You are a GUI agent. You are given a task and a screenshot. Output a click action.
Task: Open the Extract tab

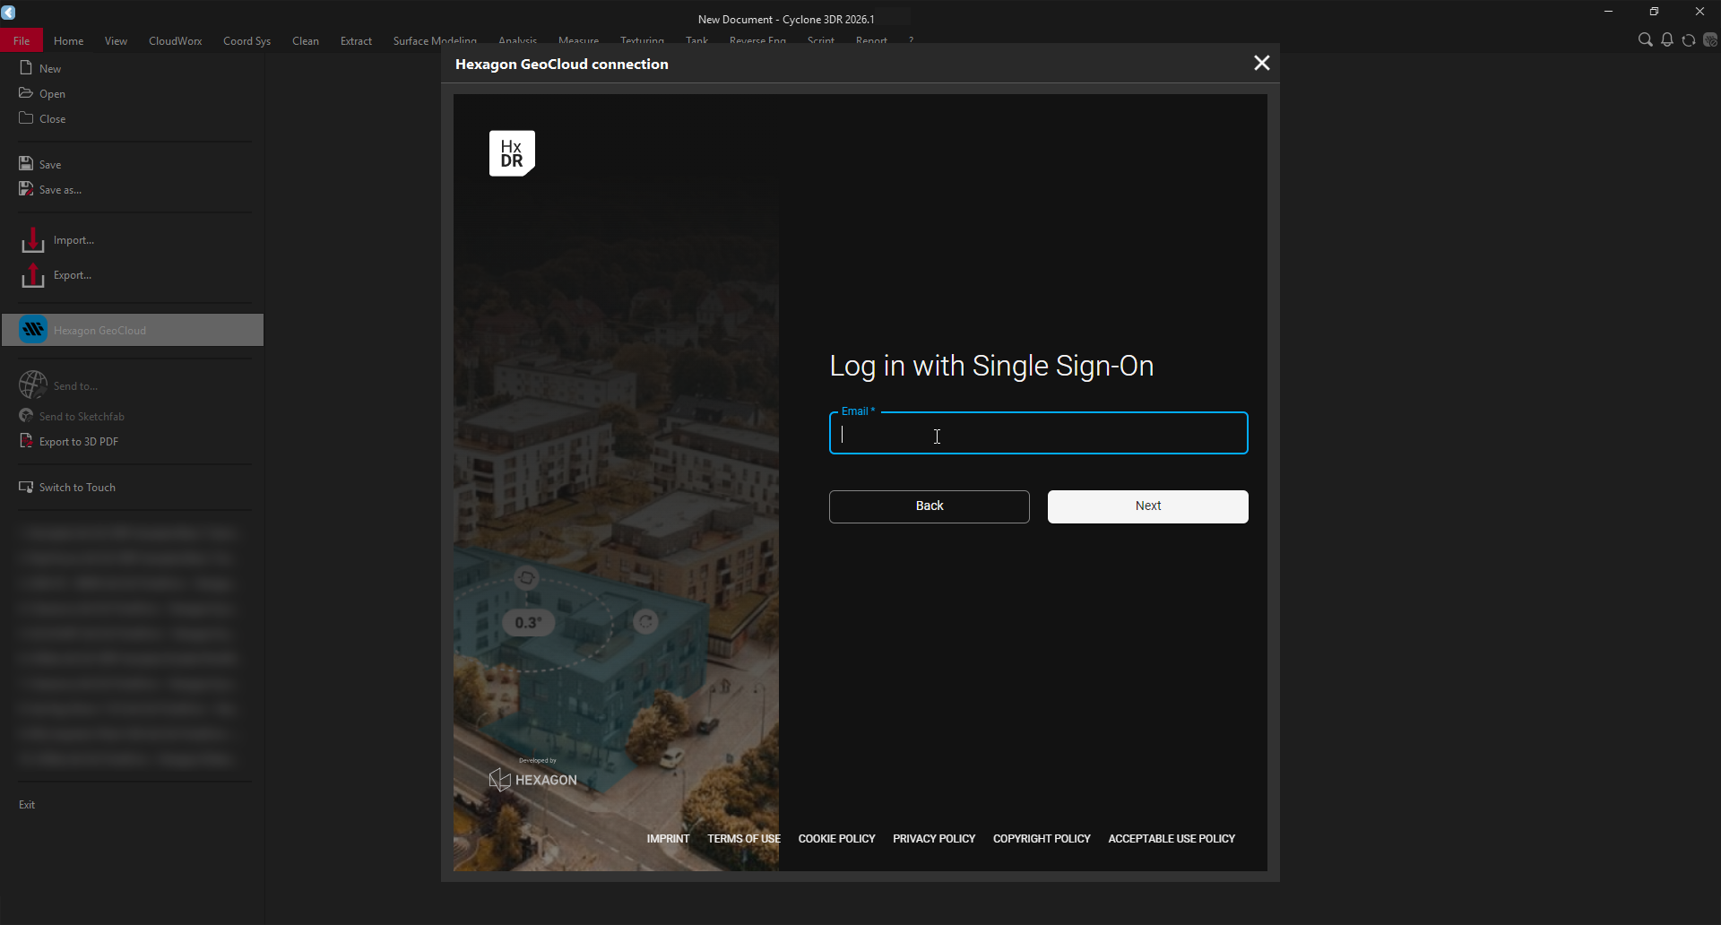357,40
